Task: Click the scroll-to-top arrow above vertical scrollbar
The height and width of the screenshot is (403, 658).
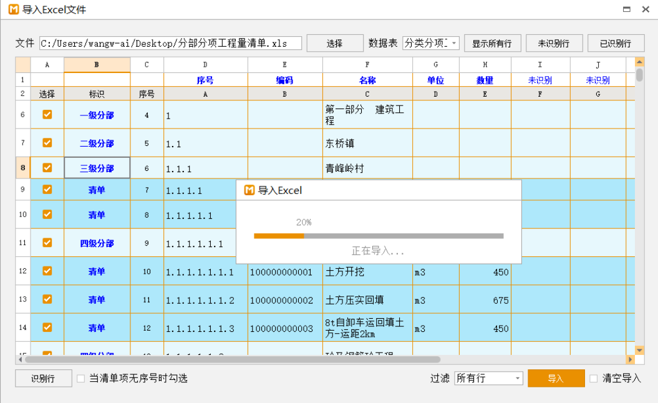Action: click(639, 62)
